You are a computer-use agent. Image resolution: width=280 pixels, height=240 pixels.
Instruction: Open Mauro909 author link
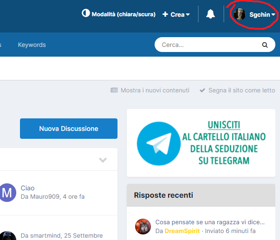point(45,197)
